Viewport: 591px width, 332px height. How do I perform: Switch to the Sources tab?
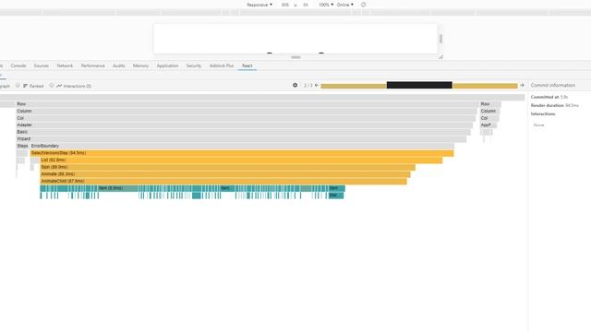[41, 65]
